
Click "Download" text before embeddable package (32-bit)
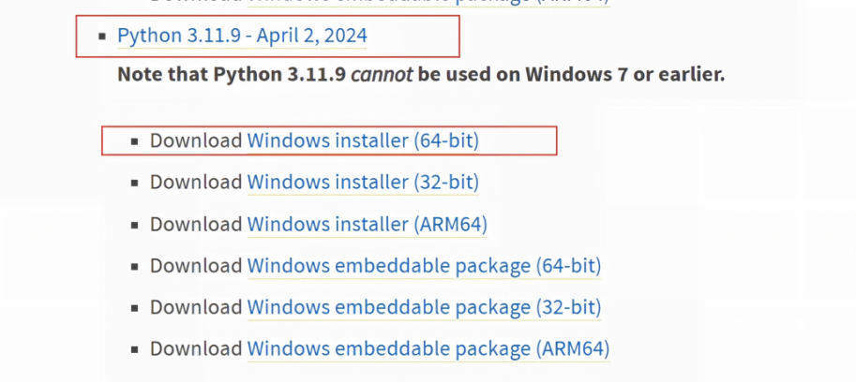pyautogui.click(x=196, y=307)
